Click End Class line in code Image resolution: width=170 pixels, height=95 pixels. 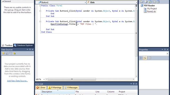point(46,32)
